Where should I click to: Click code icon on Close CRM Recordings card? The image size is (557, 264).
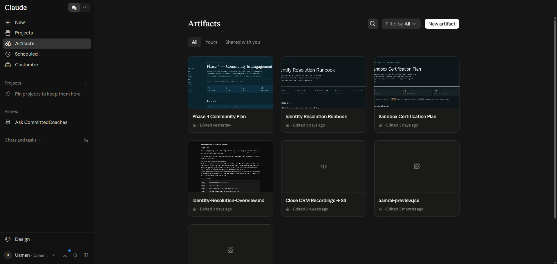pos(324,166)
